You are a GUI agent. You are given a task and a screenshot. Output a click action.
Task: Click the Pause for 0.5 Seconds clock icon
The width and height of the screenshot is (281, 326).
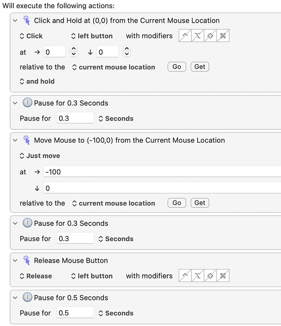point(27,298)
